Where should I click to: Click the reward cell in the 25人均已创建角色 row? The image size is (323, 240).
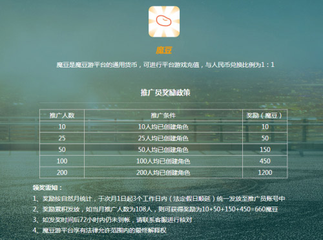tap(265, 138)
